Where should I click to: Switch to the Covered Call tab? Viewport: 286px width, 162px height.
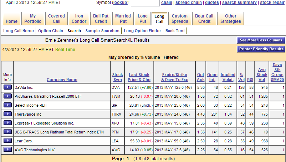(x=57, y=19)
